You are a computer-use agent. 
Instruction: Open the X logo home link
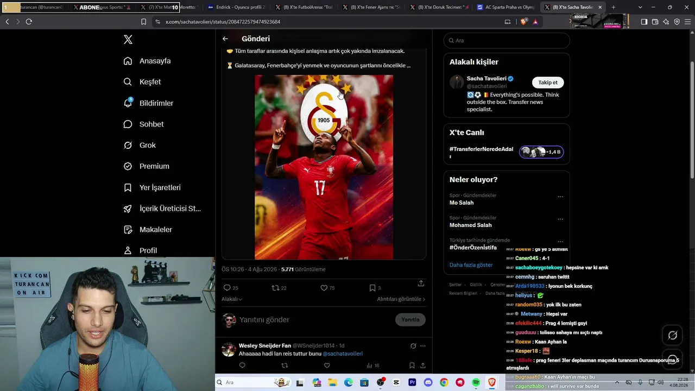128,40
